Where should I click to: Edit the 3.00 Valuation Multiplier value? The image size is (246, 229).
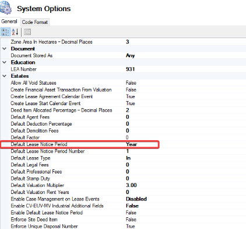131,185
